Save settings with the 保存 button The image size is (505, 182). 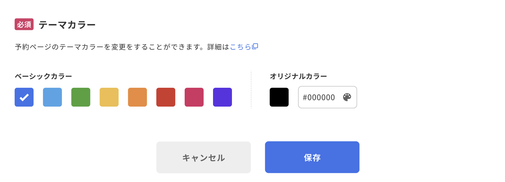pos(312,157)
